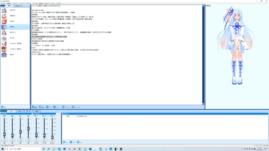The image size is (269, 151).
Task: Click the 文末ポーズ value input field
Action: coord(52,141)
